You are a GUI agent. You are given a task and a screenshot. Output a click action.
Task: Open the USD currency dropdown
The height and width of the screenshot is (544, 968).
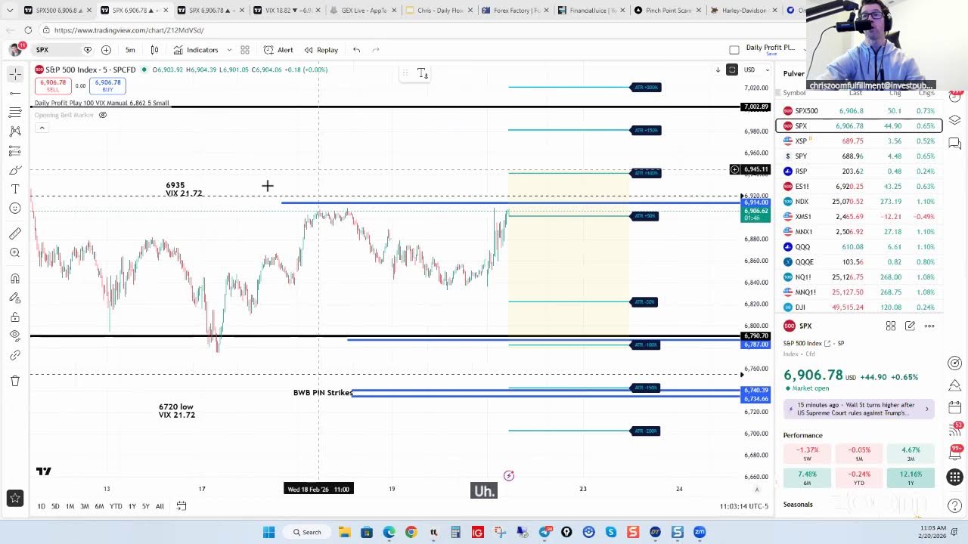pyautogui.click(x=756, y=70)
